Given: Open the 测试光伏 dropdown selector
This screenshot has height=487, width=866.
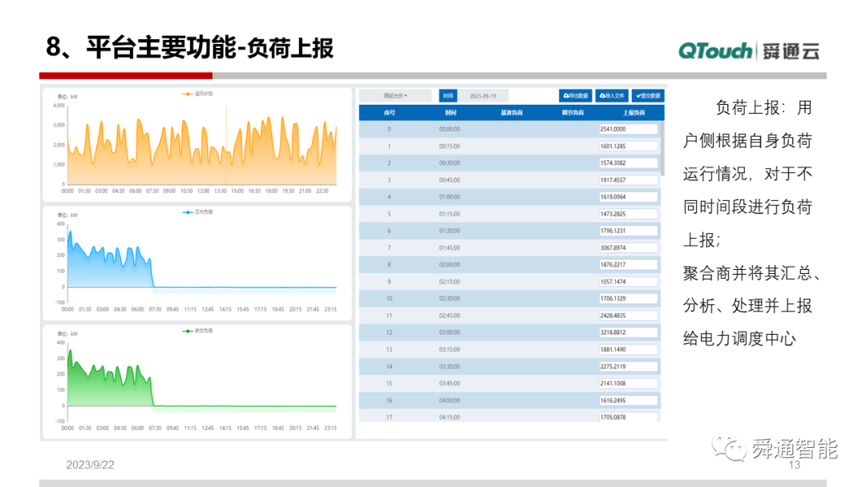Looking at the screenshot, I should pyautogui.click(x=395, y=96).
